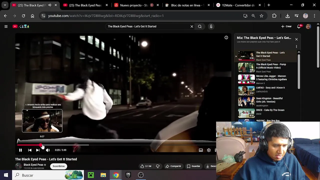This screenshot has height=180, width=320.
Task: Clear the YouTube search box text
Action: (x=192, y=26)
